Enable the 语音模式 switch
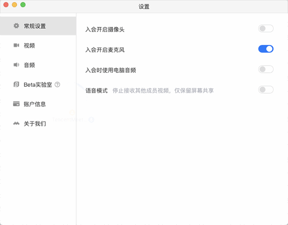The width and height of the screenshot is (288, 225). tap(265, 89)
